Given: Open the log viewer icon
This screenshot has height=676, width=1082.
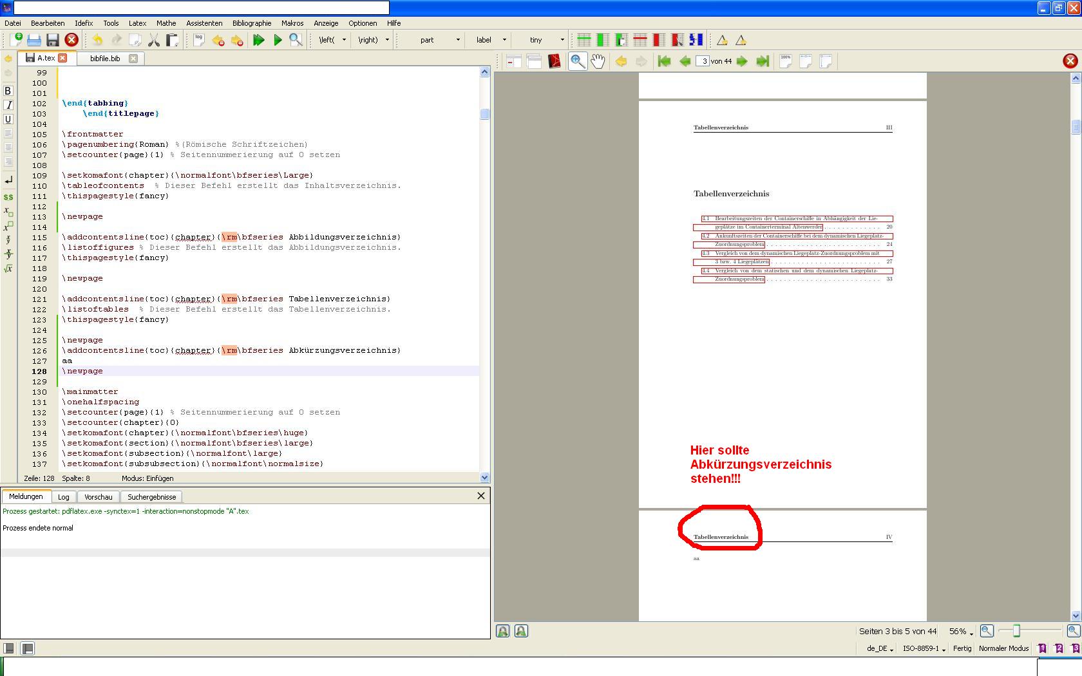Looking at the screenshot, I should (x=199, y=40).
